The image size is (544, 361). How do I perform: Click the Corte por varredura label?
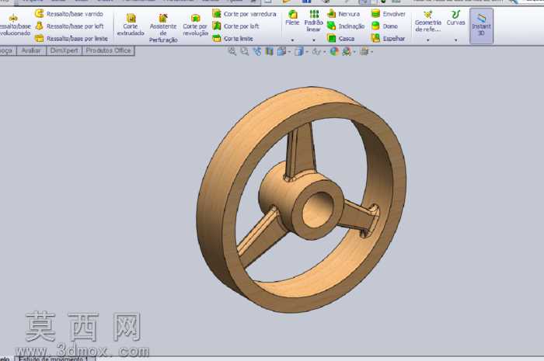pos(249,14)
